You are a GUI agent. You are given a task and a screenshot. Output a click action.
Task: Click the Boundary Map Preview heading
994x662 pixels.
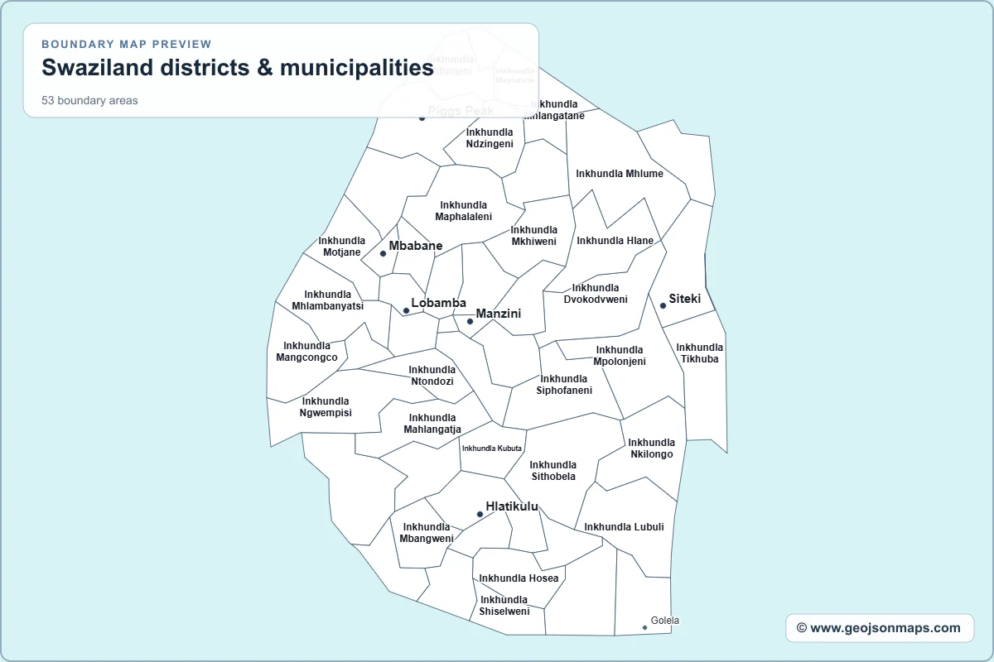point(127,44)
